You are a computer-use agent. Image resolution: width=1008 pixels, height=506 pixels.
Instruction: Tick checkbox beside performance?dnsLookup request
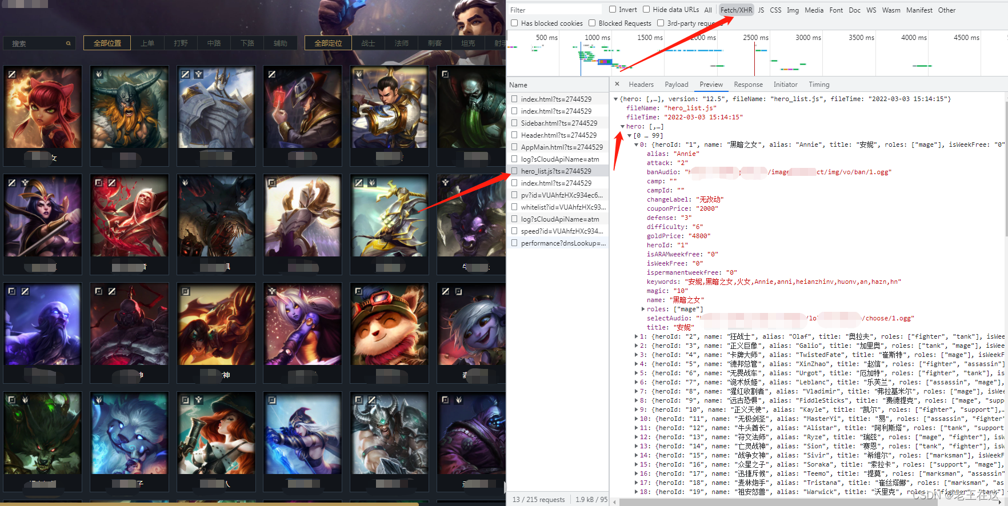[514, 243]
